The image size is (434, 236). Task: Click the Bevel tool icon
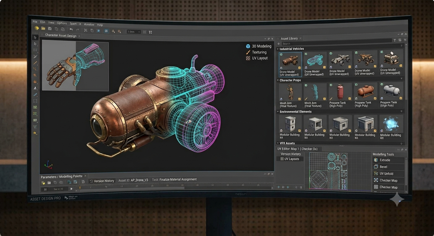[376, 167]
